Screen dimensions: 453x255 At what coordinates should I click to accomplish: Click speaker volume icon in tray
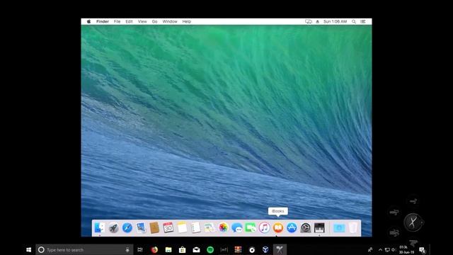394,250
